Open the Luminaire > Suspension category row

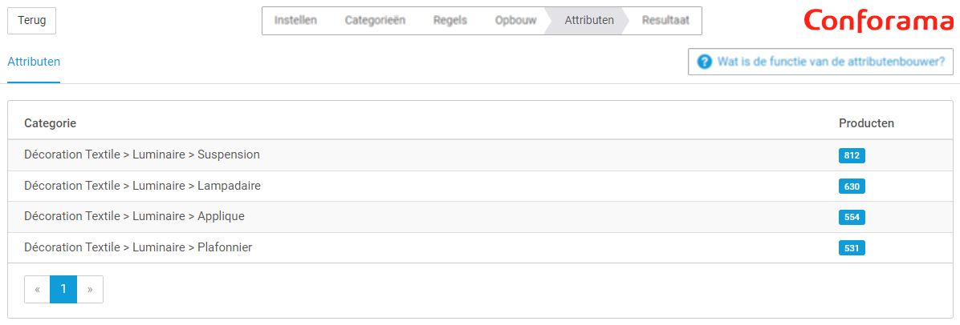[x=481, y=155]
